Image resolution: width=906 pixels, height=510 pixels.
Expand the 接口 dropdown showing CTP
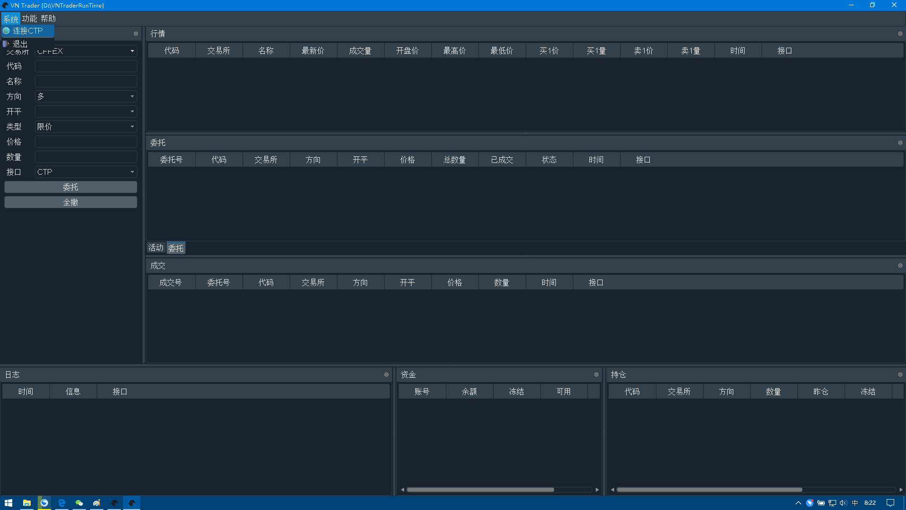[86, 172]
